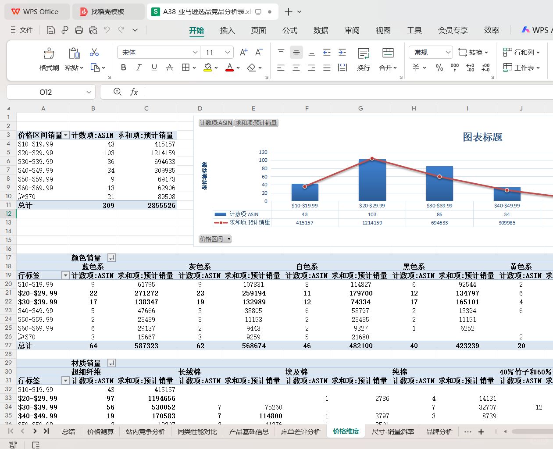553x449 pixels.
Task: Apply percent style with the % icon
Action: click(439, 68)
